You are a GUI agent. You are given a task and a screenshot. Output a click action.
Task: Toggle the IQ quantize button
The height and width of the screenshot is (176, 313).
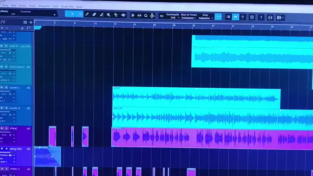(x=161, y=16)
